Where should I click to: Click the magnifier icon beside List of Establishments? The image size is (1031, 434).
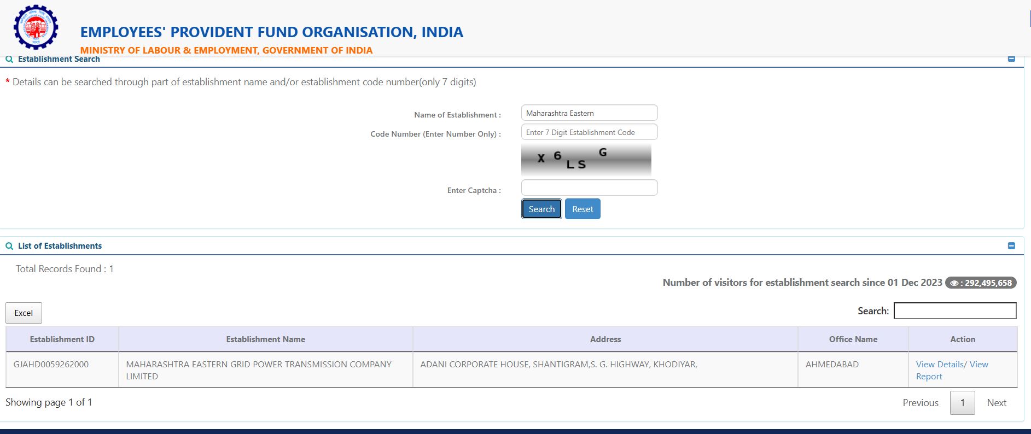click(x=9, y=246)
